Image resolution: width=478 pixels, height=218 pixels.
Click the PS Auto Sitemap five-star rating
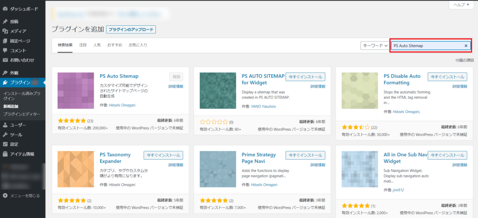[72, 120]
